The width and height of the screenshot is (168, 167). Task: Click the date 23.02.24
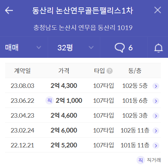click(x=22, y=130)
